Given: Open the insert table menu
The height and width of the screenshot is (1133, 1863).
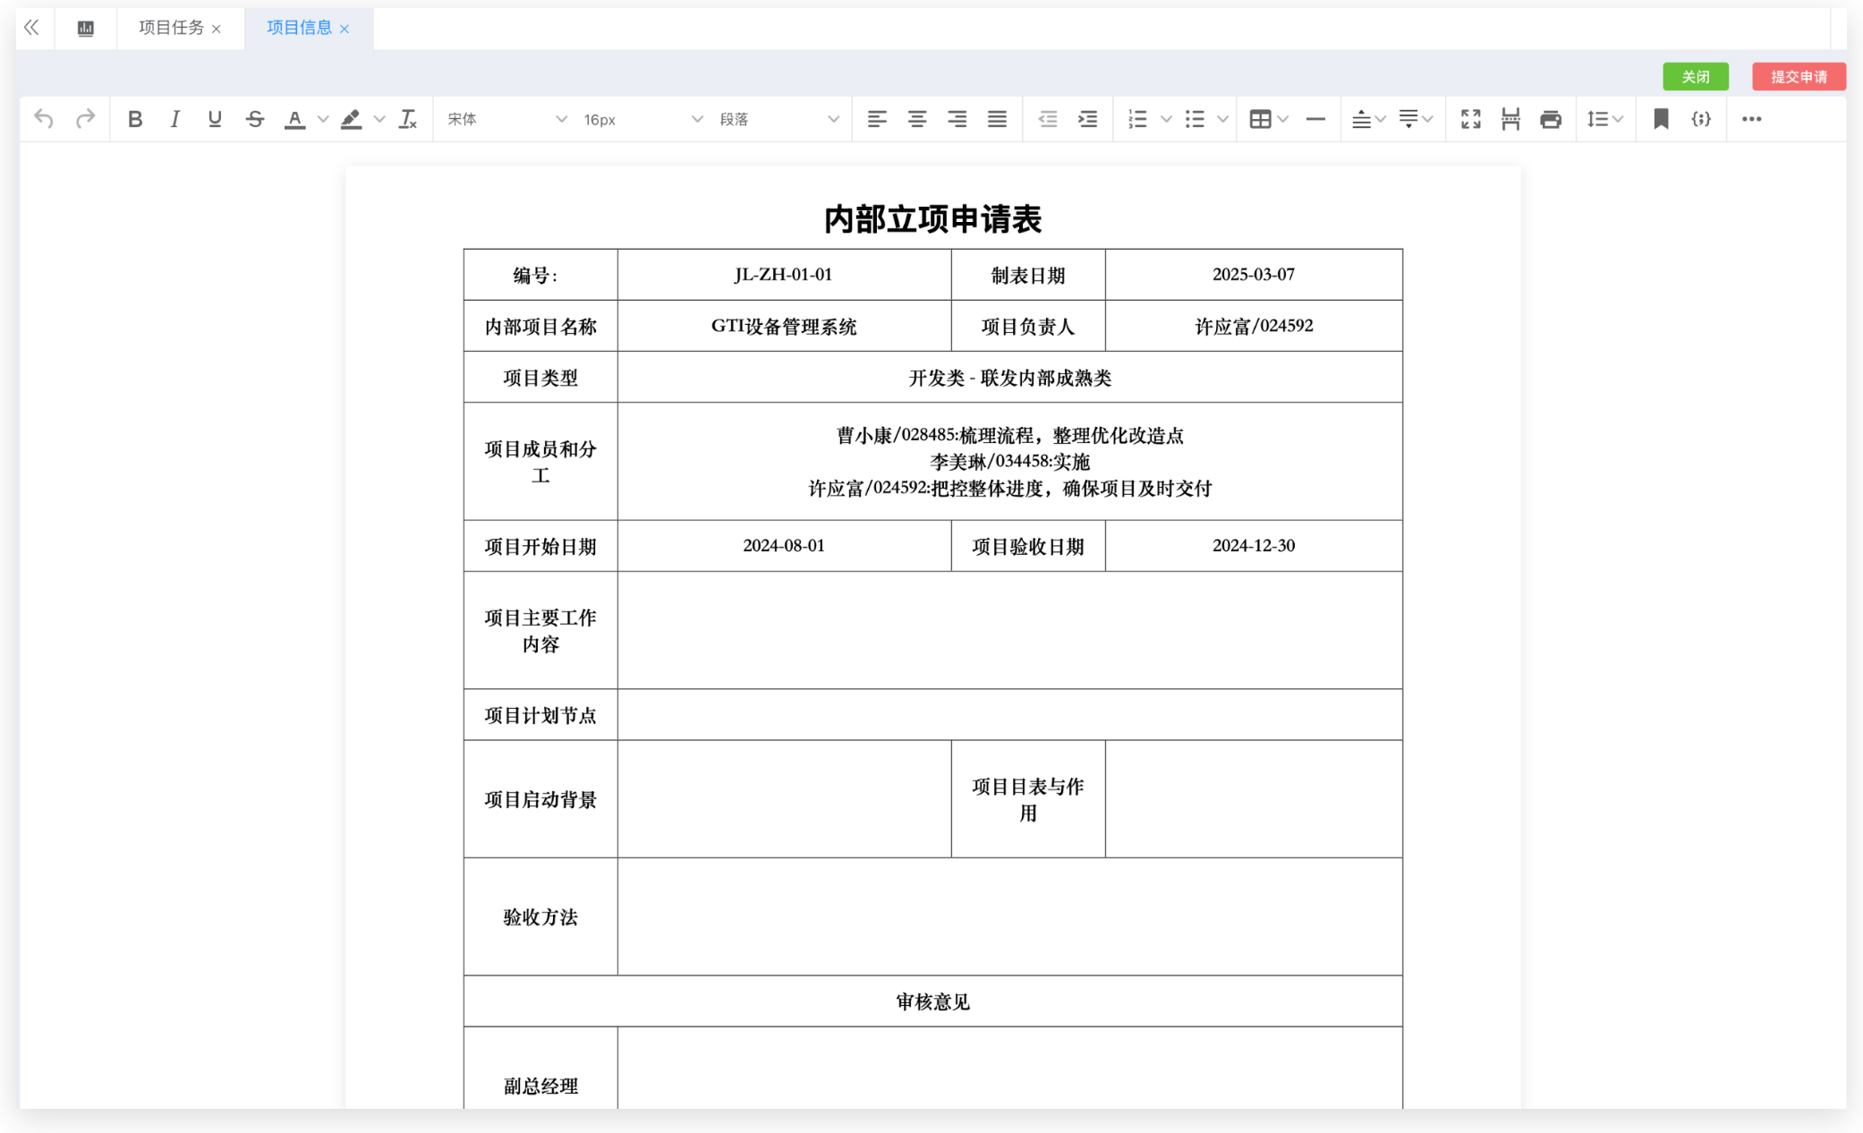Looking at the screenshot, I should click(x=1268, y=119).
